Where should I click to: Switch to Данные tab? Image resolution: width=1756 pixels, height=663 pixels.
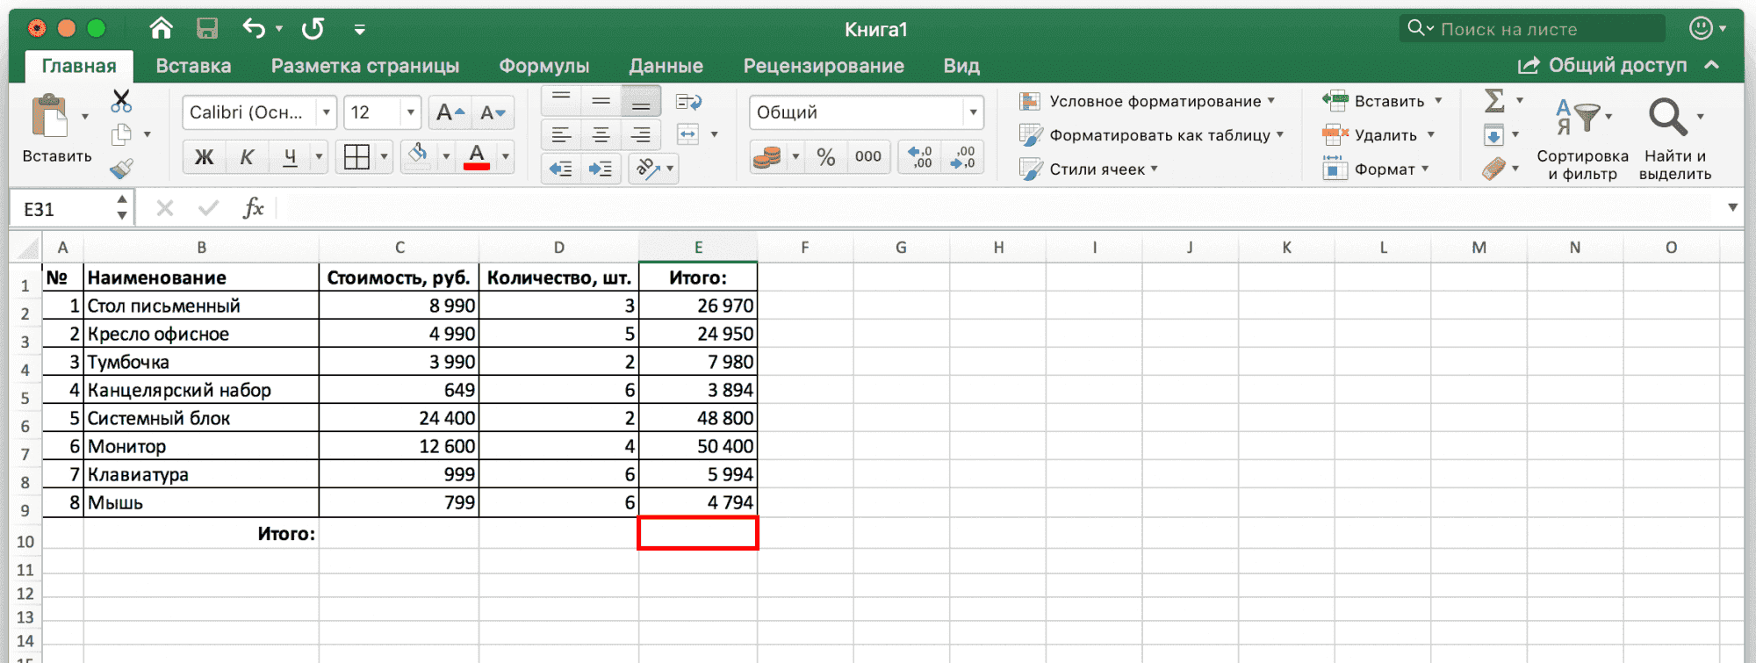point(666,66)
